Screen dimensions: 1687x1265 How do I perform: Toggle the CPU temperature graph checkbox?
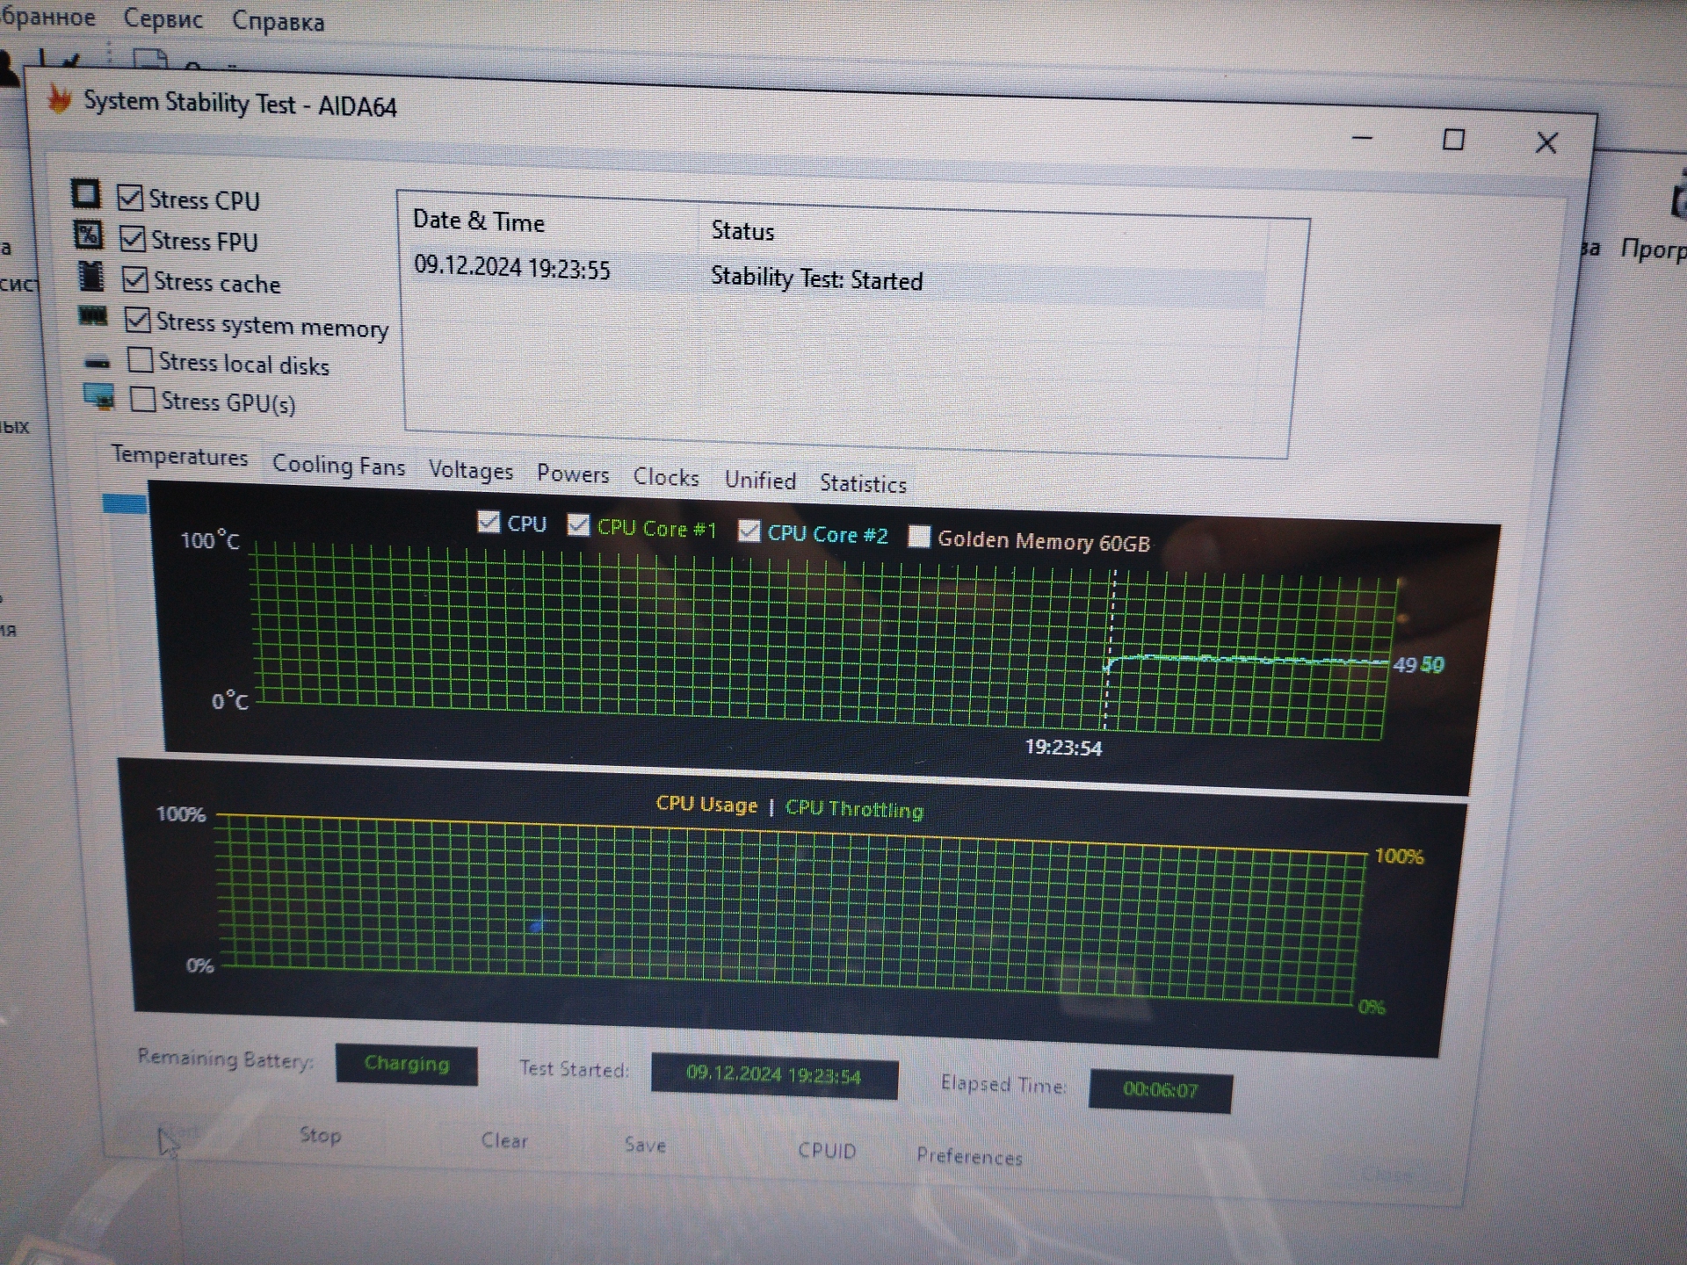[x=489, y=522]
